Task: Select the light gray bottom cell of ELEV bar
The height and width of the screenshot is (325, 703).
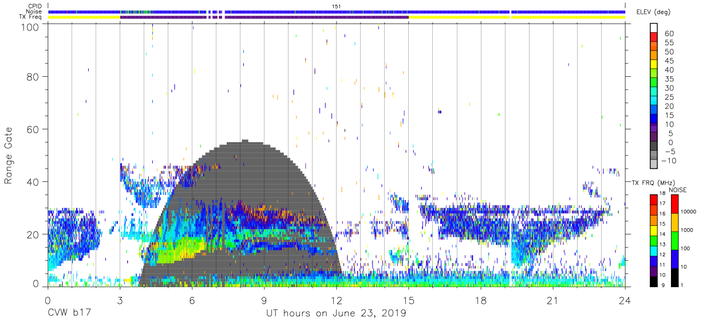Action: (x=654, y=163)
